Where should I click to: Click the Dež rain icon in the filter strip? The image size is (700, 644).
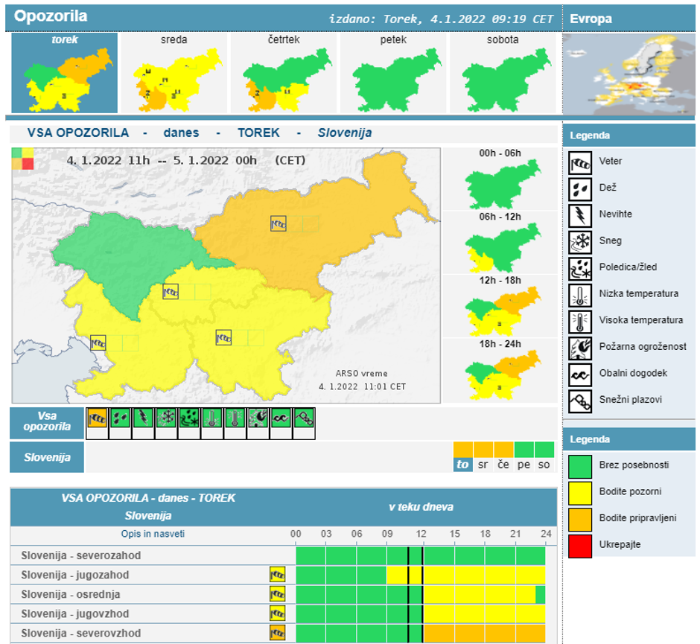pyautogui.click(x=118, y=420)
